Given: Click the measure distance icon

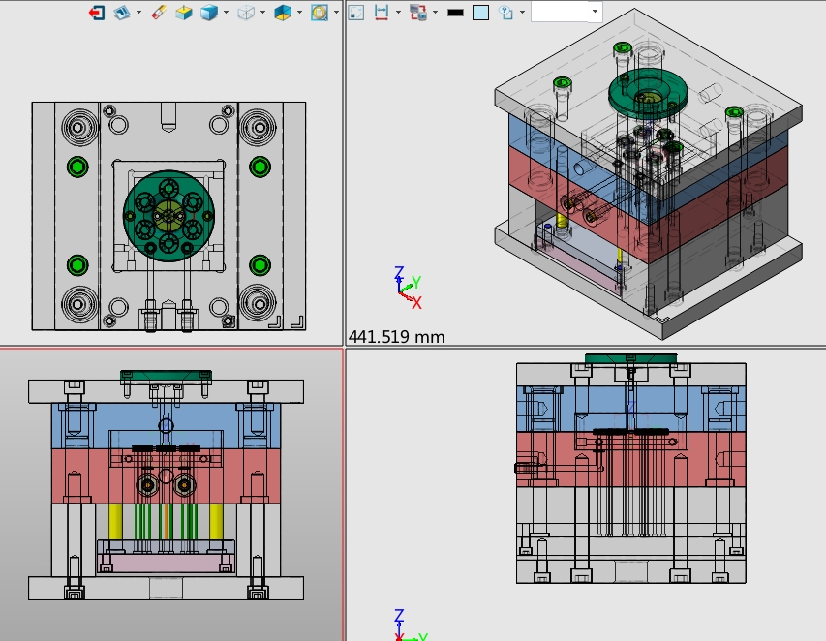Looking at the screenshot, I should click(382, 13).
